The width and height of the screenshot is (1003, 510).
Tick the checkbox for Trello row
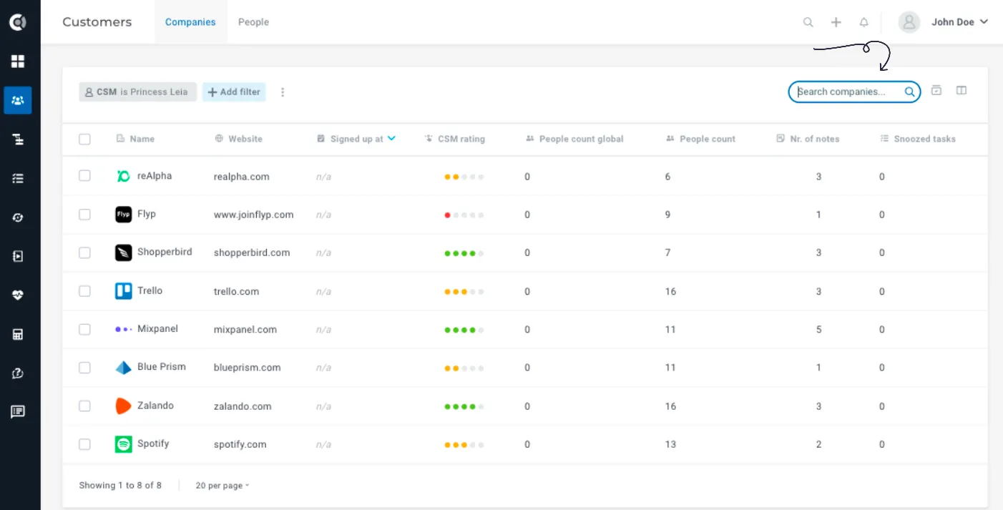84,291
